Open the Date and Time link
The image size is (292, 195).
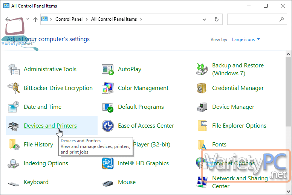click(x=43, y=107)
